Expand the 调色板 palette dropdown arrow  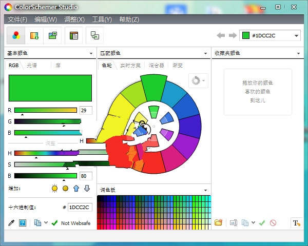point(207,190)
